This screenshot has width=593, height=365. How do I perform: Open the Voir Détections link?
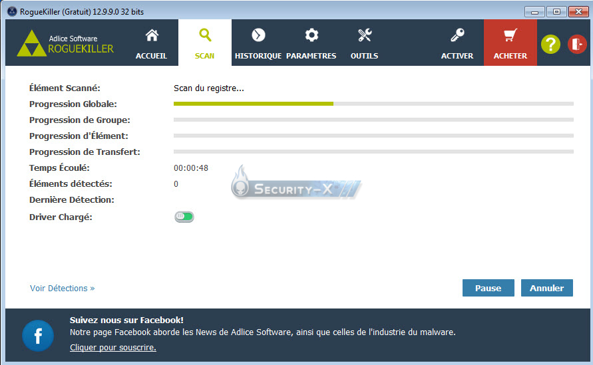tap(63, 289)
